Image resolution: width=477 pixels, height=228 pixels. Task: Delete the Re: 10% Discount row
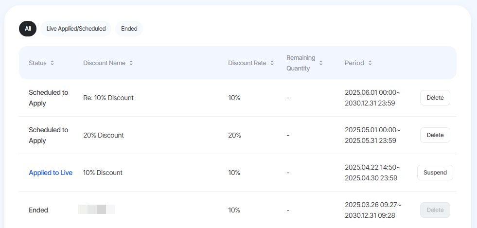coord(435,98)
